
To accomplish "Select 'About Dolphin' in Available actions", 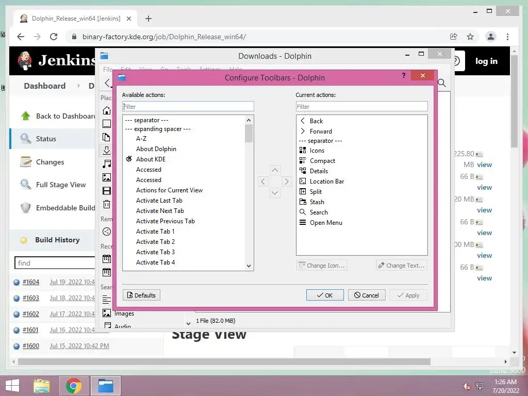I will click(156, 149).
